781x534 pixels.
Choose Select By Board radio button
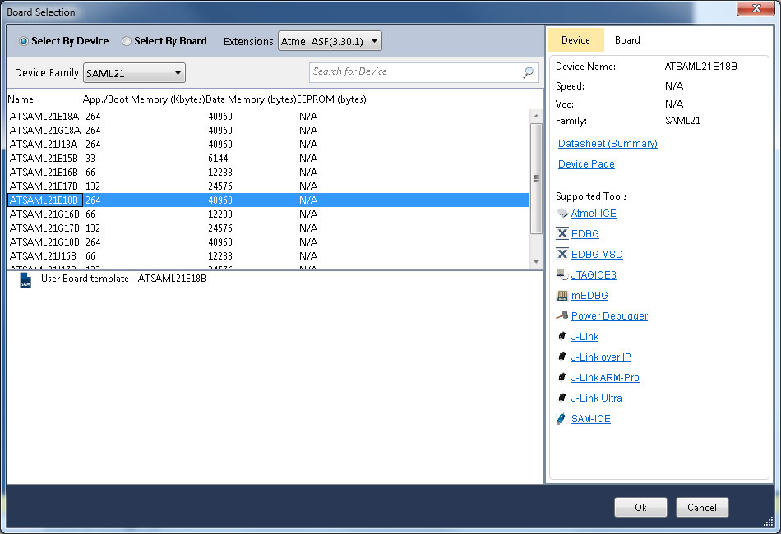tap(127, 41)
